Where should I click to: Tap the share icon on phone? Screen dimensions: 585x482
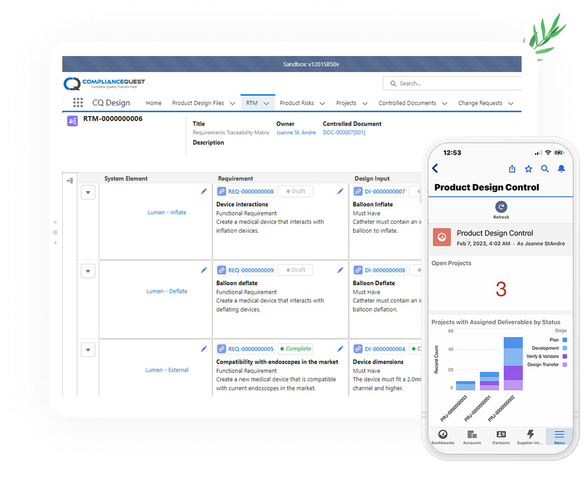512,169
